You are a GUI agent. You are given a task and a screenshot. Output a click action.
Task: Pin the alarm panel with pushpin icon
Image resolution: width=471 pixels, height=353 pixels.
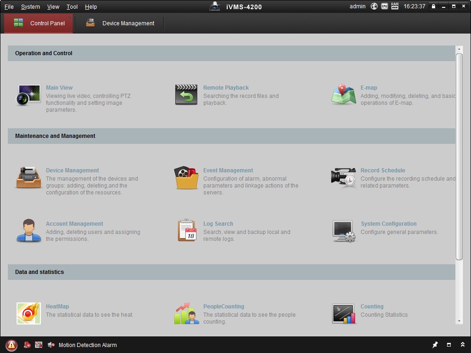[435, 345]
